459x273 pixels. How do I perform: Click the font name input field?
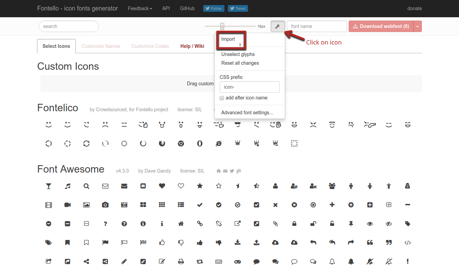(317, 26)
